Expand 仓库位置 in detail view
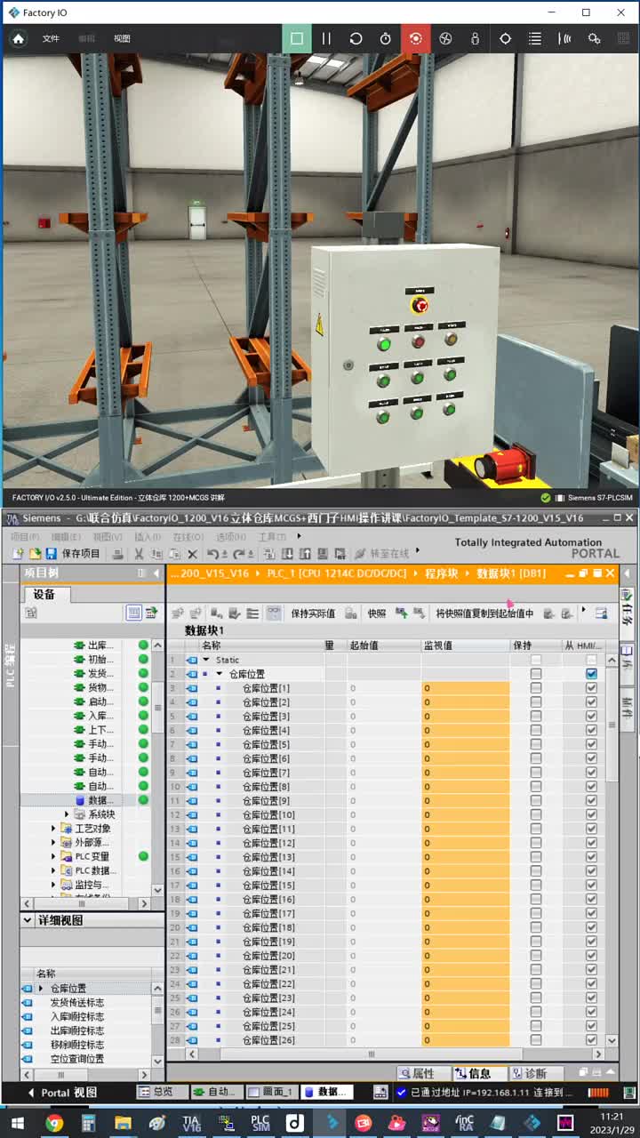640x1138 pixels. point(41,989)
